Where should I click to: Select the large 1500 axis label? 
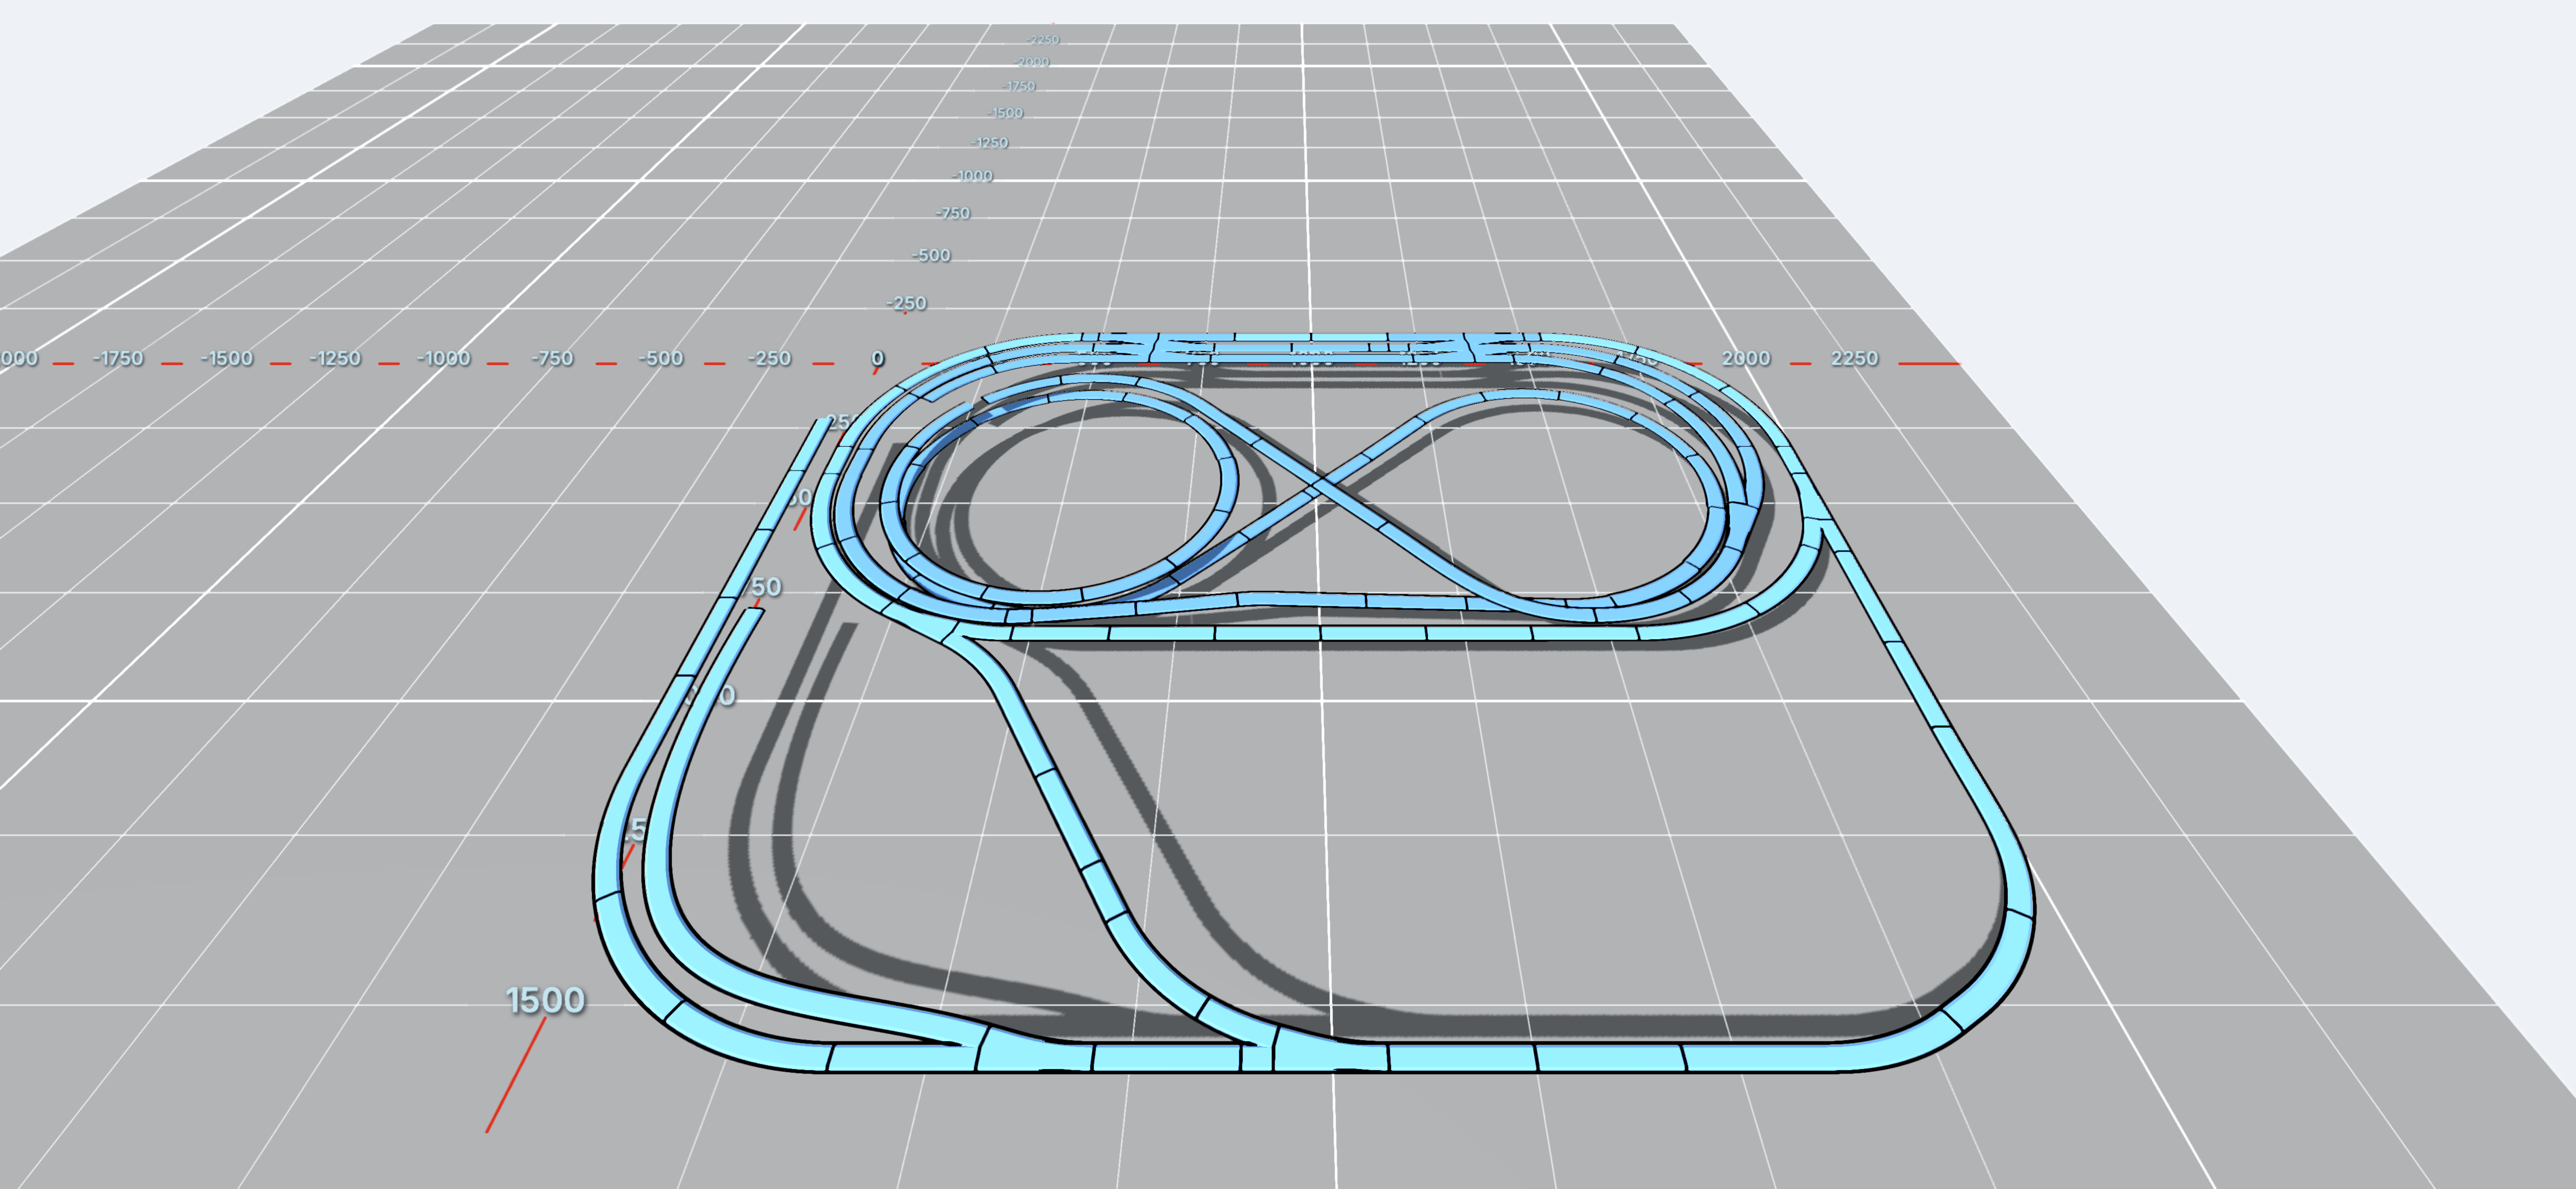545,1000
